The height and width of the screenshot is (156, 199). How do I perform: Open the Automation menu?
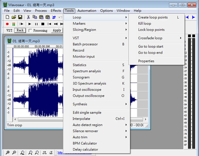click(87, 11)
